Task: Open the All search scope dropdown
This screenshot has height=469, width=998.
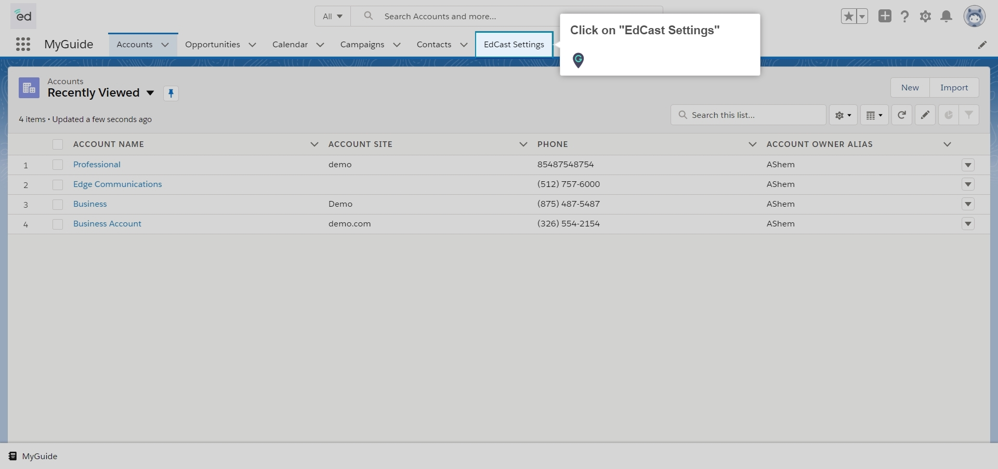Action: (x=333, y=16)
